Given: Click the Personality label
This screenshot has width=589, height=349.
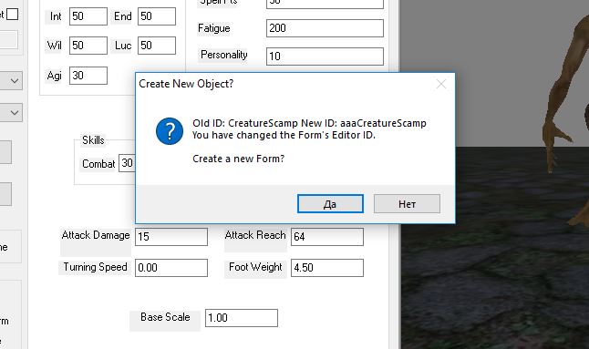Looking at the screenshot, I should [224, 55].
